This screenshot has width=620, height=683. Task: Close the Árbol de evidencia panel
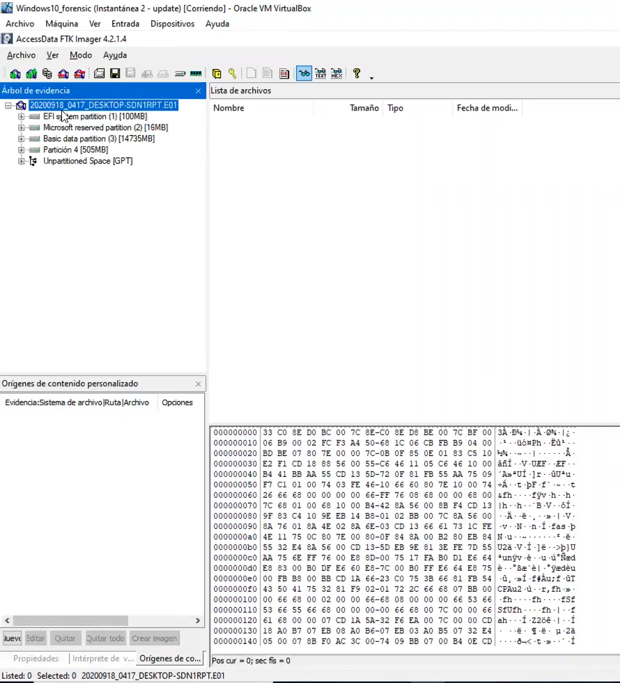[x=199, y=91]
